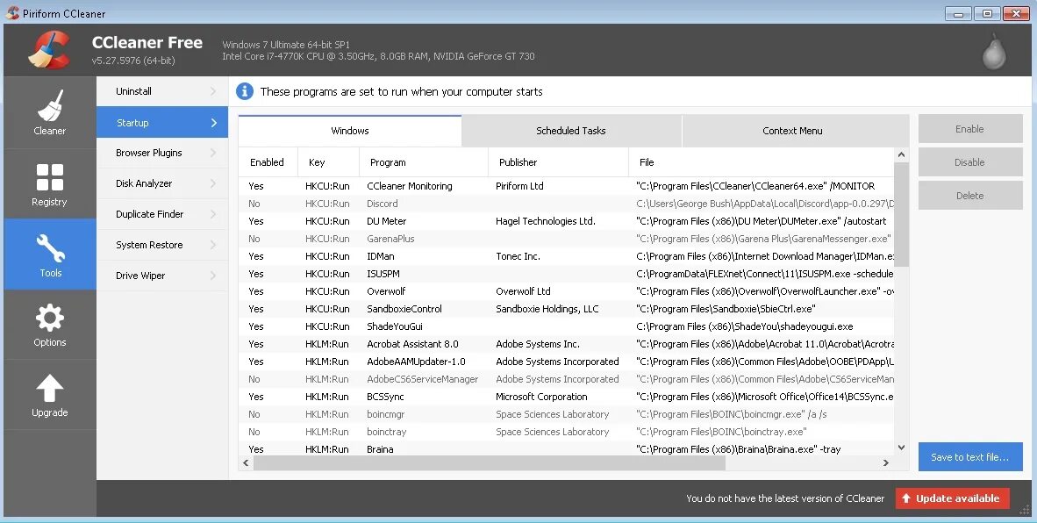Open System Restore

162,245
